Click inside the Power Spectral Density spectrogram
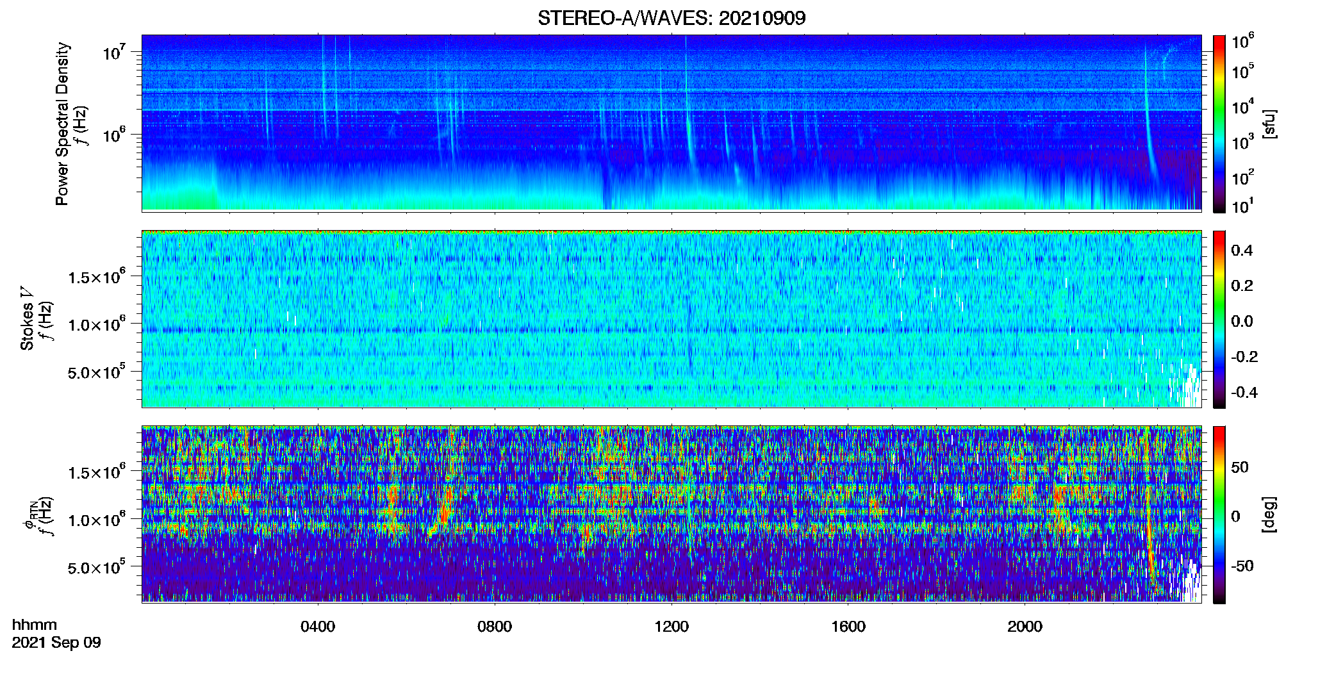1343x692 pixels. (671, 123)
